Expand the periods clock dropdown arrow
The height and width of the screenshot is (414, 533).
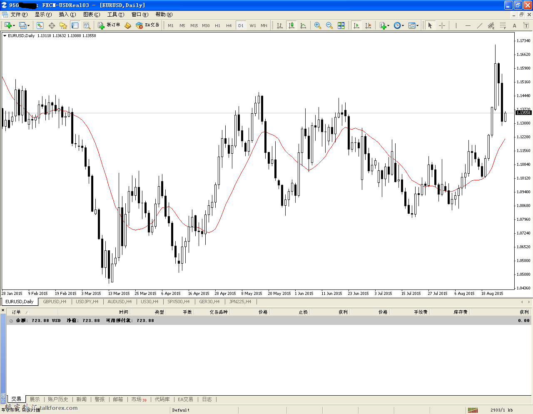pos(403,25)
